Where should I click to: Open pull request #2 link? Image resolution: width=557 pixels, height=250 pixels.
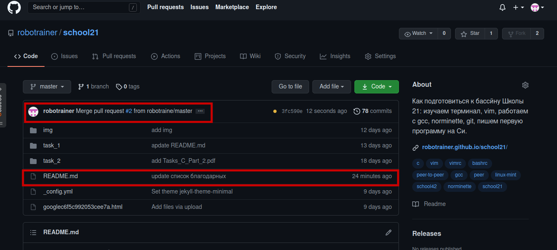129,111
